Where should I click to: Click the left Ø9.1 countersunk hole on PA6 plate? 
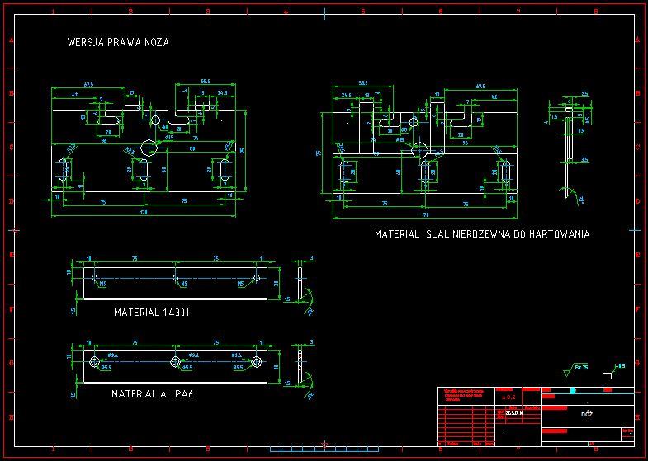click(x=94, y=362)
